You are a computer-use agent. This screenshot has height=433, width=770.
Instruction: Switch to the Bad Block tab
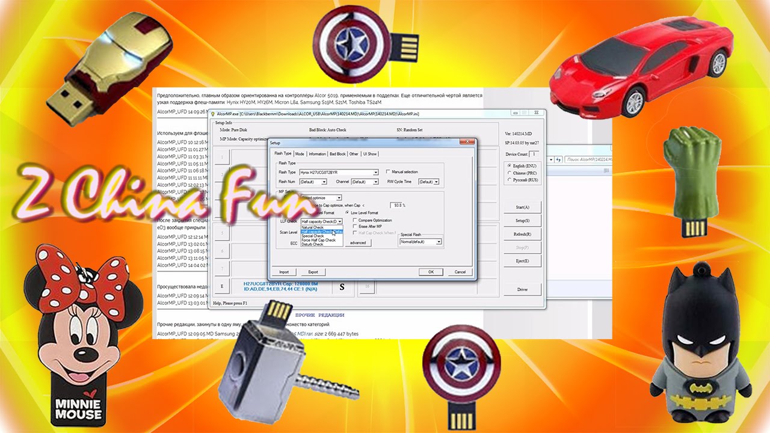[x=337, y=154]
